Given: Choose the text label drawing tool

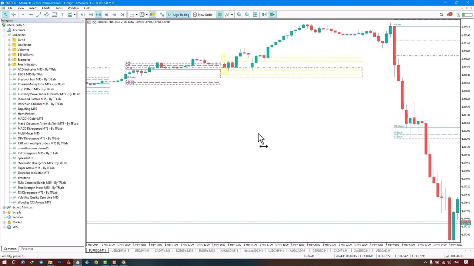Looking at the screenshot, I should pyautogui.click(x=62, y=15).
